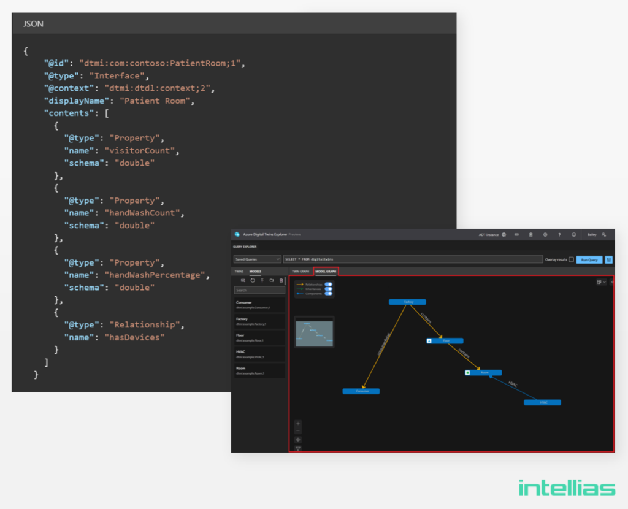Click the Run Query button
Viewport: 628px width, 509px height.
point(589,259)
